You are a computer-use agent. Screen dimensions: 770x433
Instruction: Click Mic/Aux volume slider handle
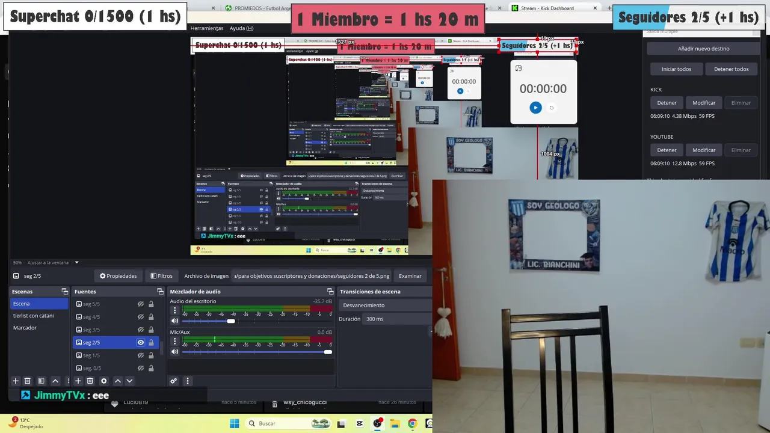click(x=328, y=352)
